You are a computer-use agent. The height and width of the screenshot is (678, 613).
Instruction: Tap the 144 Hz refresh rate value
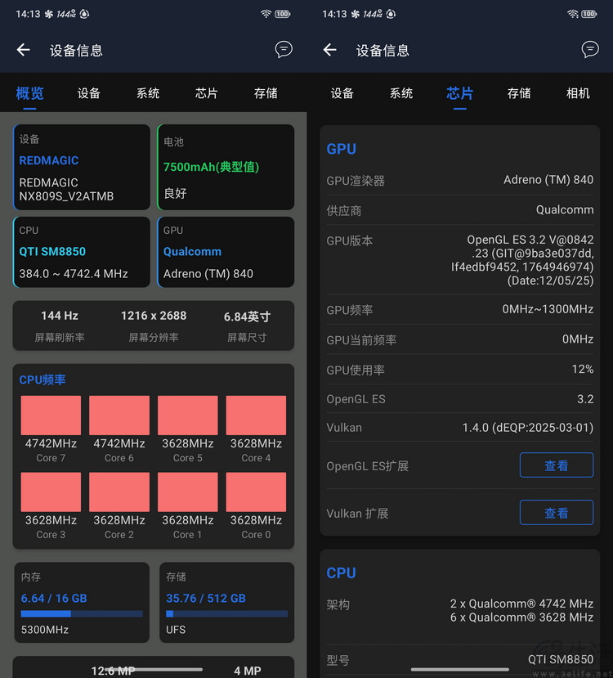60,316
